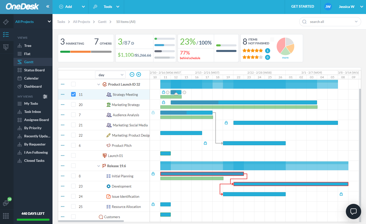This screenshot has height=224, width=366.
Task: Switch to the Calendar view
Action: (31, 78)
